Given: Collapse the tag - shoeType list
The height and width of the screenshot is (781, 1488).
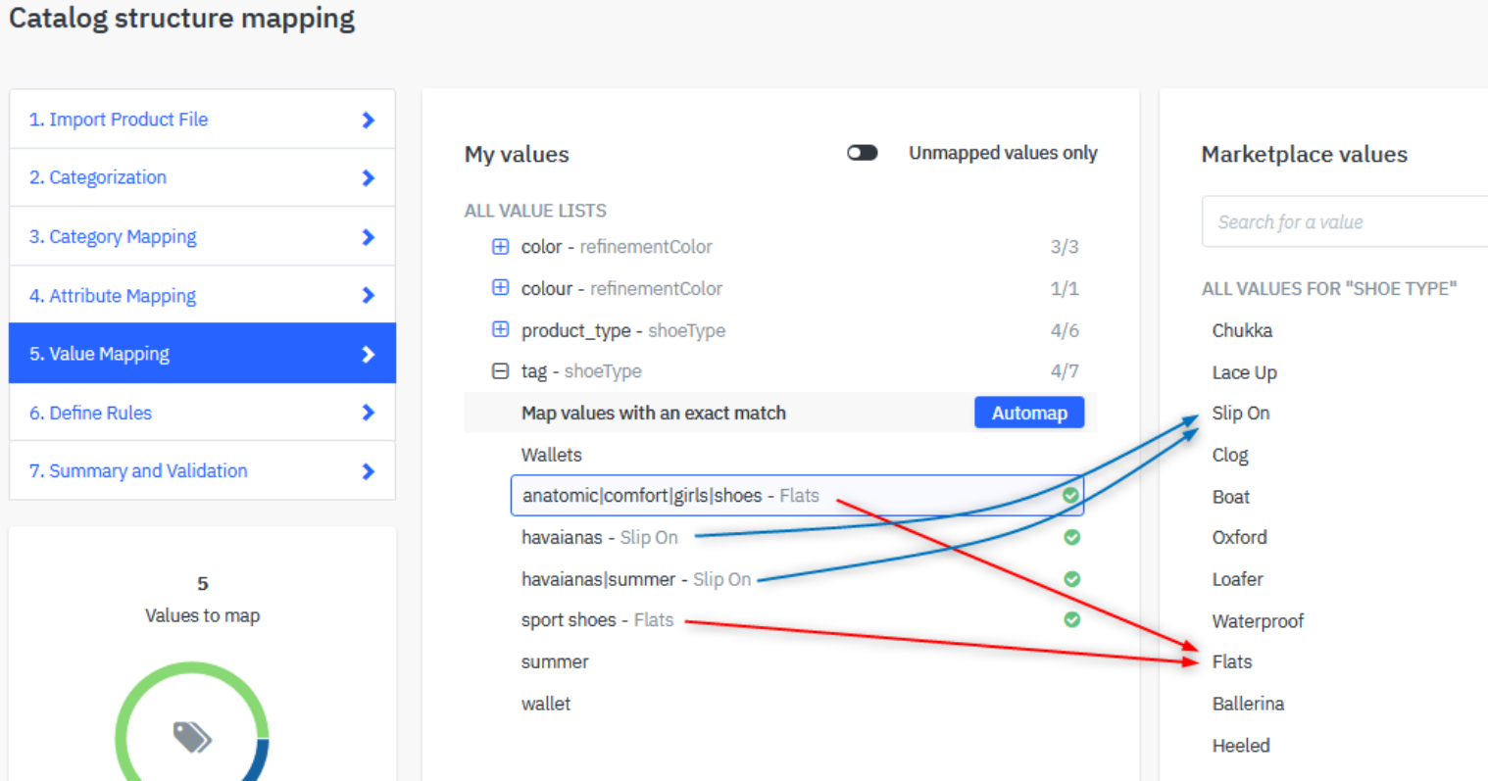Looking at the screenshot, I should coord(500,371).
